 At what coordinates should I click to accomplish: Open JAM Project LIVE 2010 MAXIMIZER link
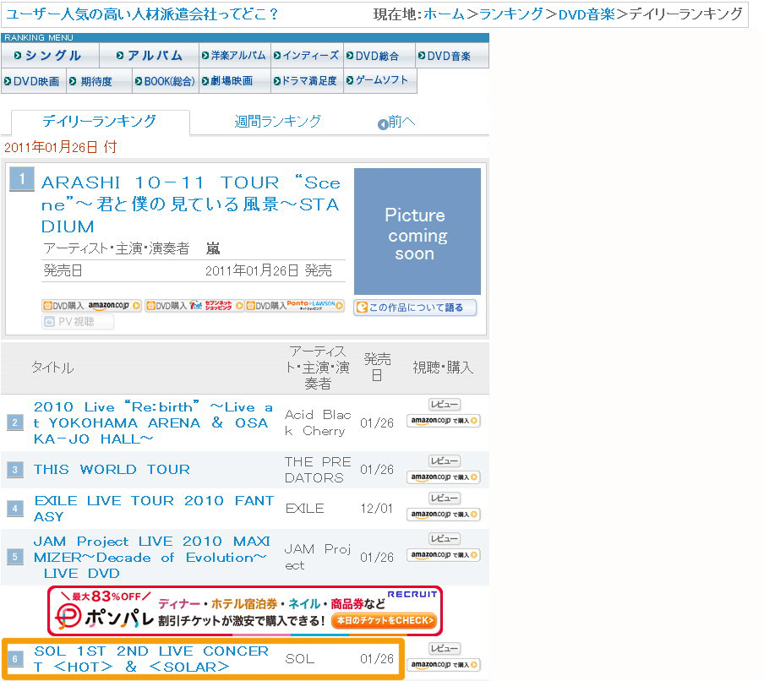click(x=151, y=558)
